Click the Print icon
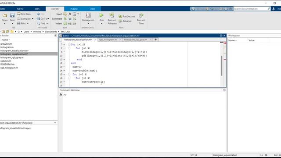The image size is (281, 158). 18,23
